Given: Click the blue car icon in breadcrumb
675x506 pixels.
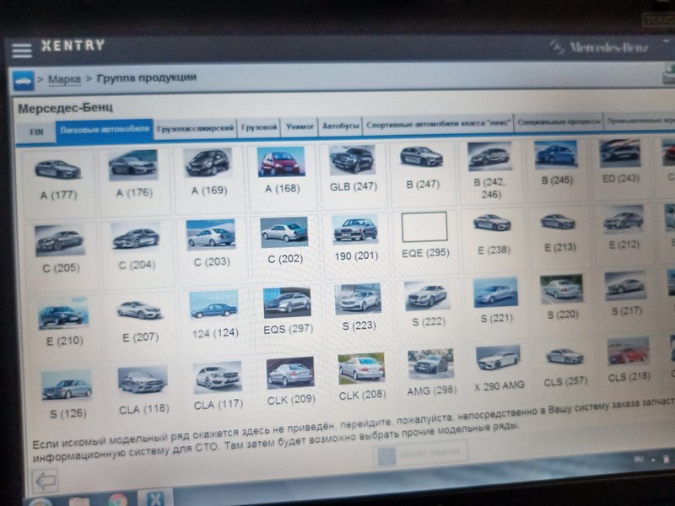Looking at the screenshot, I should click(x=23, y=81).
